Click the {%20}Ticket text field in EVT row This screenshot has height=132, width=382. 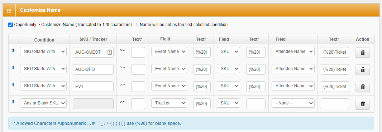pos(335,87)
